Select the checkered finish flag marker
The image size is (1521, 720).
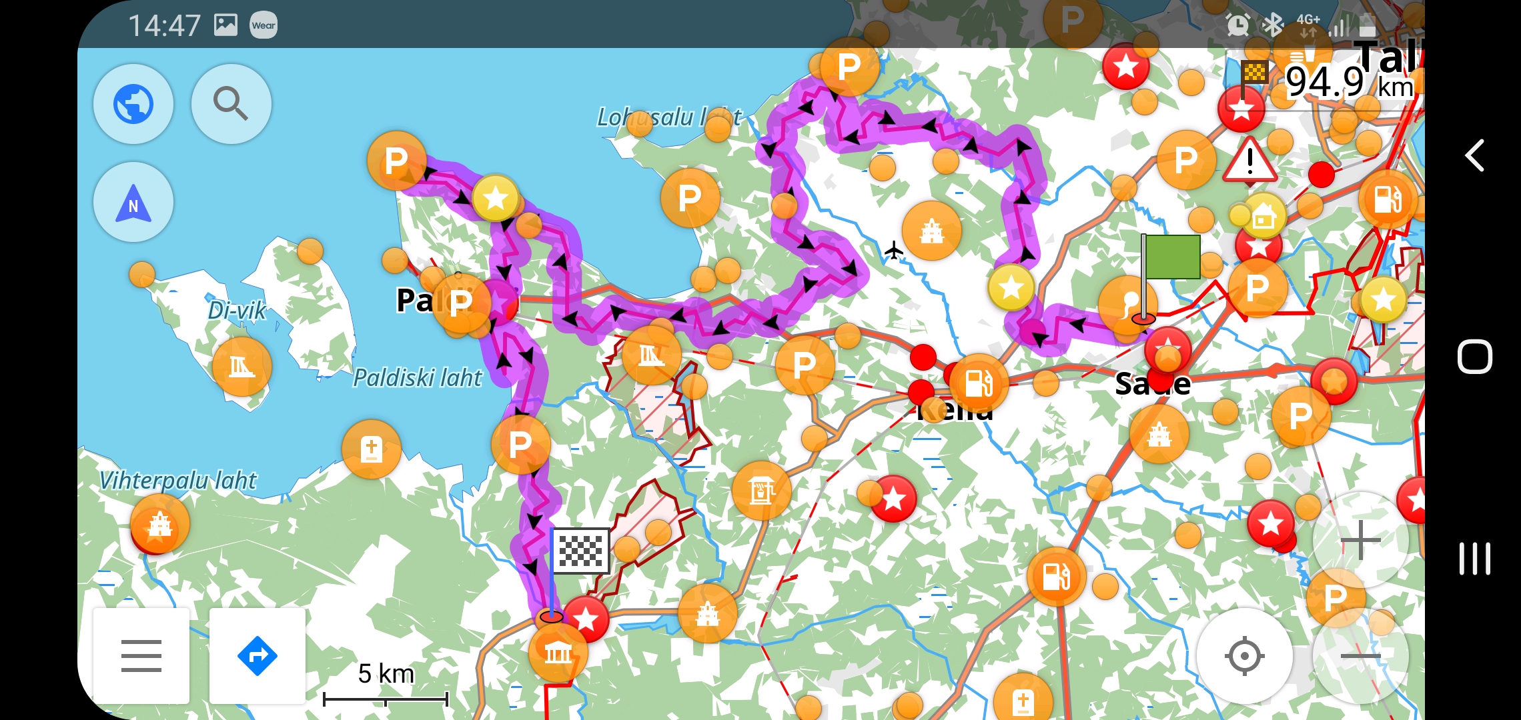pyautogui.click(x=580, y=551)
